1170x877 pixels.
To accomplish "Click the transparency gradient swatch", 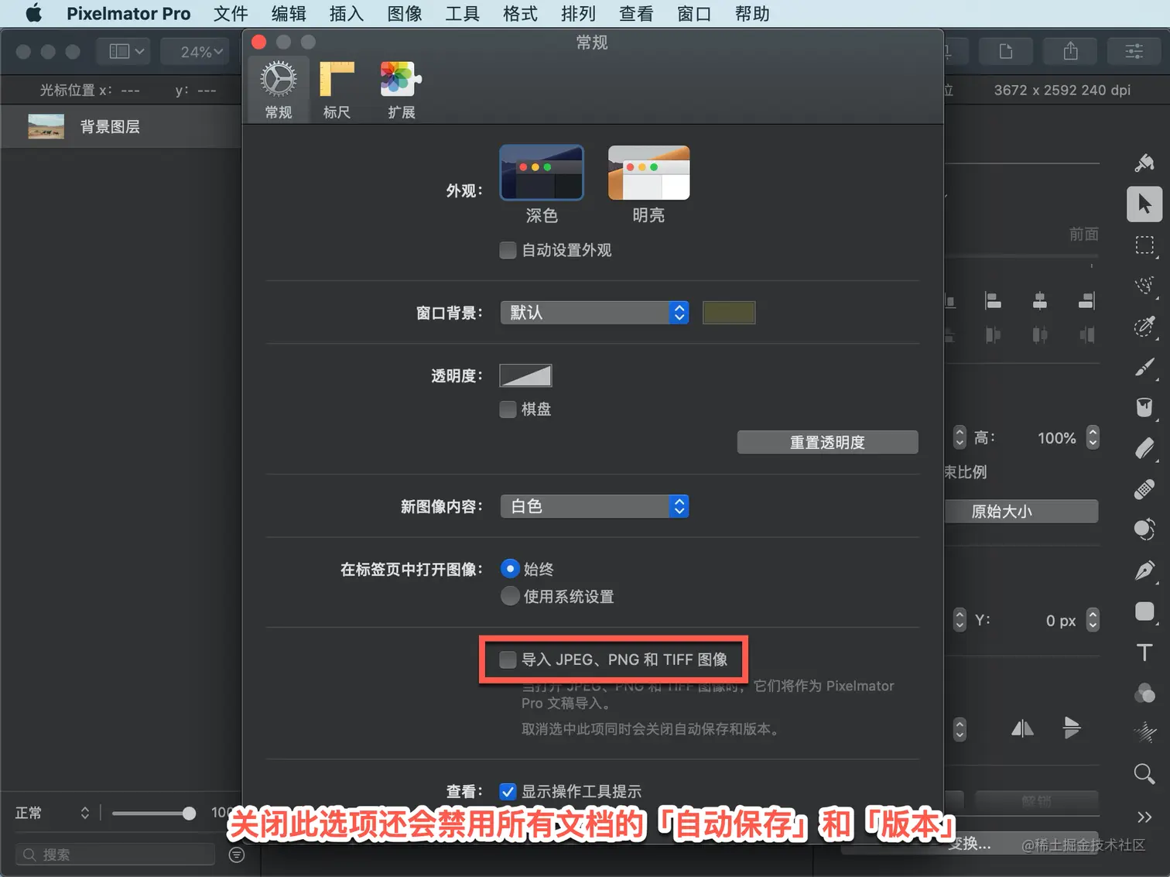I will [525, 375].
